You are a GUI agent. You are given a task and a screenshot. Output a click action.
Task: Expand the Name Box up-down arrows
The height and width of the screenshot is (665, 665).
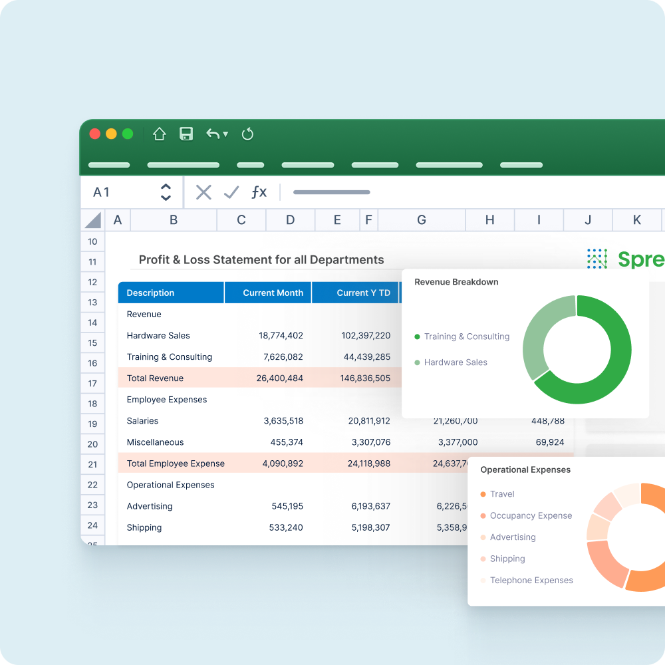(166, 192)
